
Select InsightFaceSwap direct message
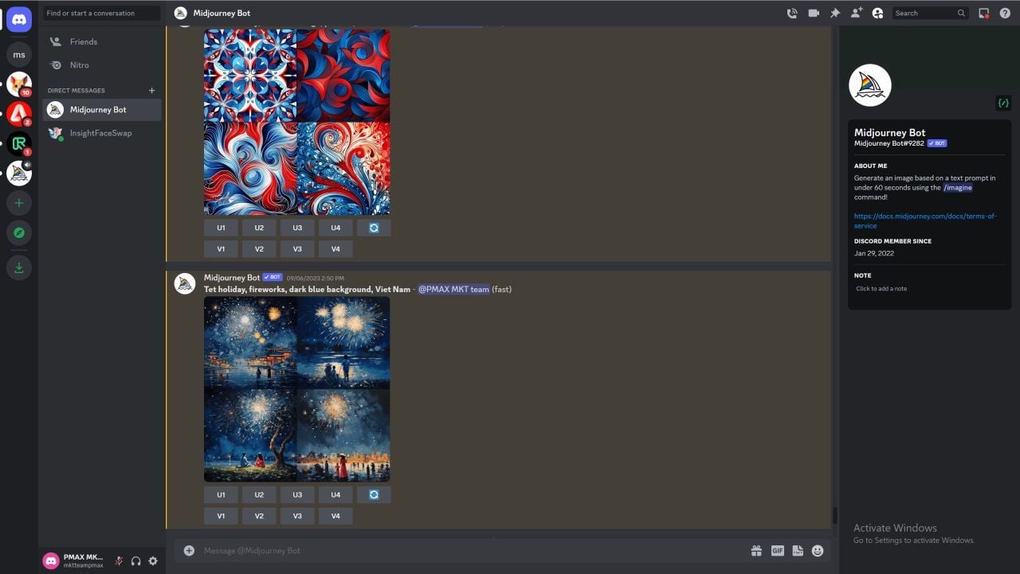click(100, 133)
